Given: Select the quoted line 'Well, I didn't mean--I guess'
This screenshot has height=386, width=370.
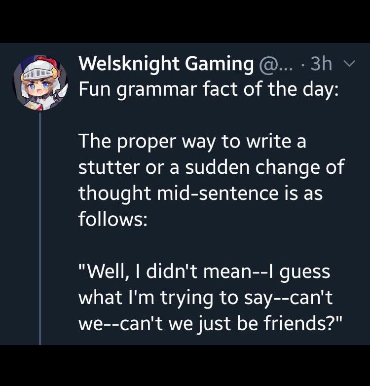Looking at the screenshot, I should 204,272.
